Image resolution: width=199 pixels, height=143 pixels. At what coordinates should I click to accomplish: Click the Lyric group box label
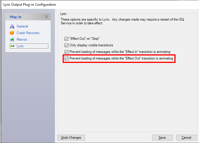[63, 13]
